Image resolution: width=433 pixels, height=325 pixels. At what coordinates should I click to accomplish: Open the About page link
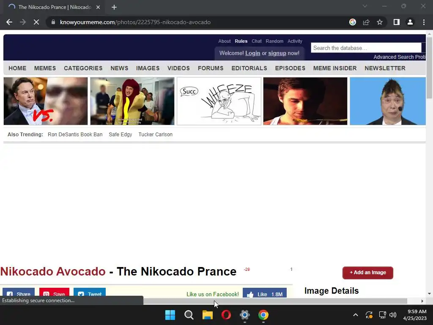pyautogui.click(x=224, y=41)
